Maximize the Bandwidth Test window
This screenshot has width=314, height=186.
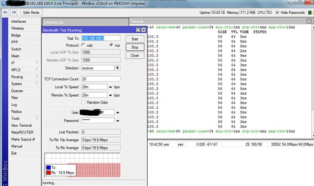pos(138,30)
